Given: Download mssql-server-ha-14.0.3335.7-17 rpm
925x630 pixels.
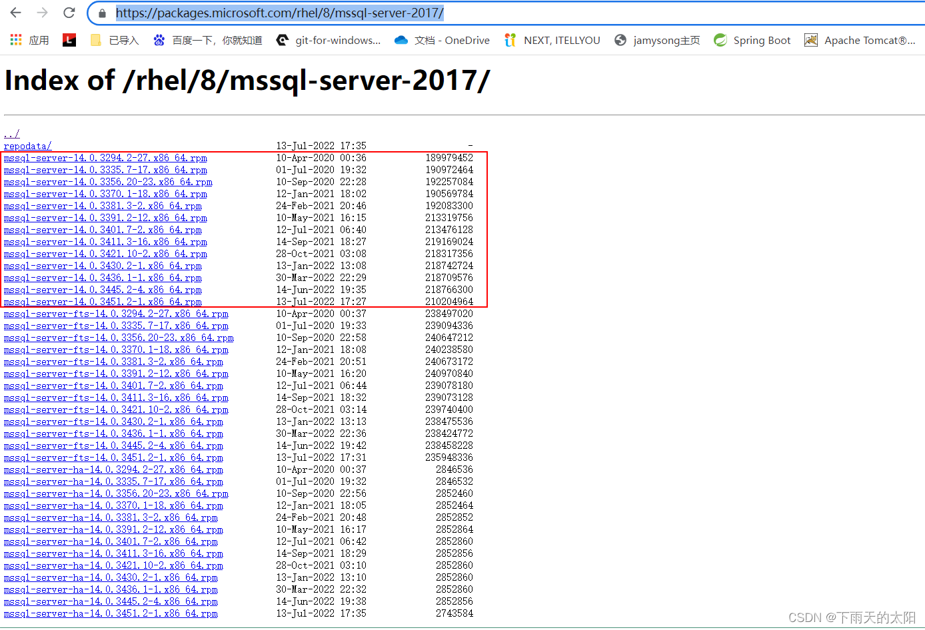Looking at the screenshot, I should [113, 481].
